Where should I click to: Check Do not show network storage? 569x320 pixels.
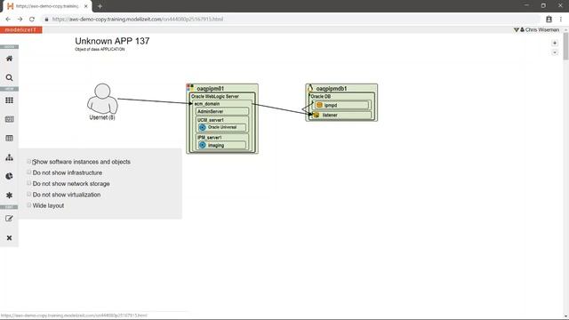[29, 183]
